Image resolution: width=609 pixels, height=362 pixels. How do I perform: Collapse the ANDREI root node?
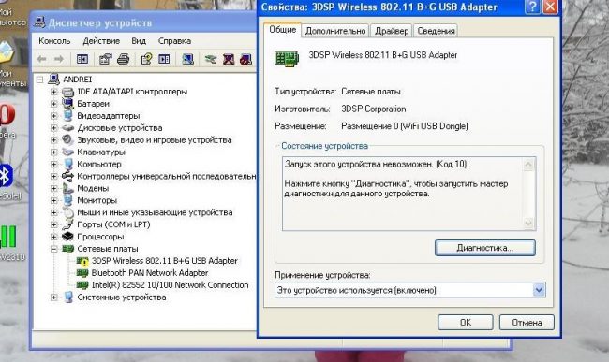coord(39,80)
